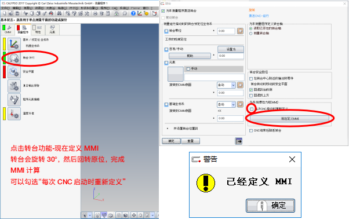Toggle activate rotary table for measurement plan checkbox
This screenshot has height=219, width=349.
click(163, 10)
